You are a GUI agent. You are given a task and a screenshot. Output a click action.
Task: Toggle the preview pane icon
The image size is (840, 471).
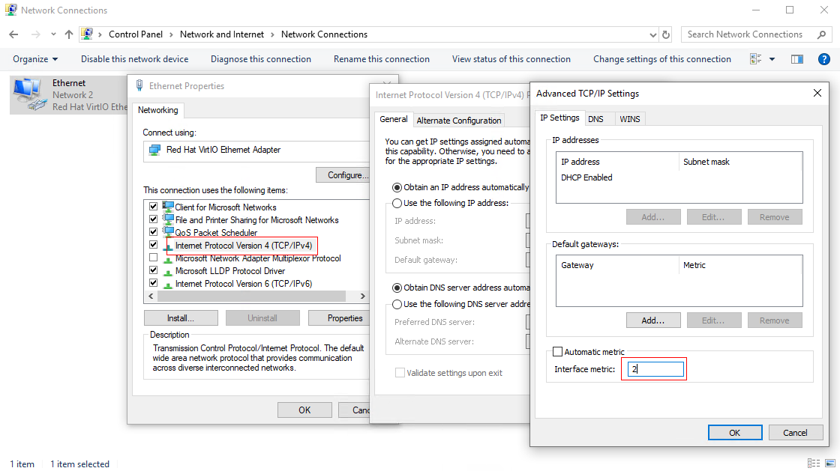(797, 59)
